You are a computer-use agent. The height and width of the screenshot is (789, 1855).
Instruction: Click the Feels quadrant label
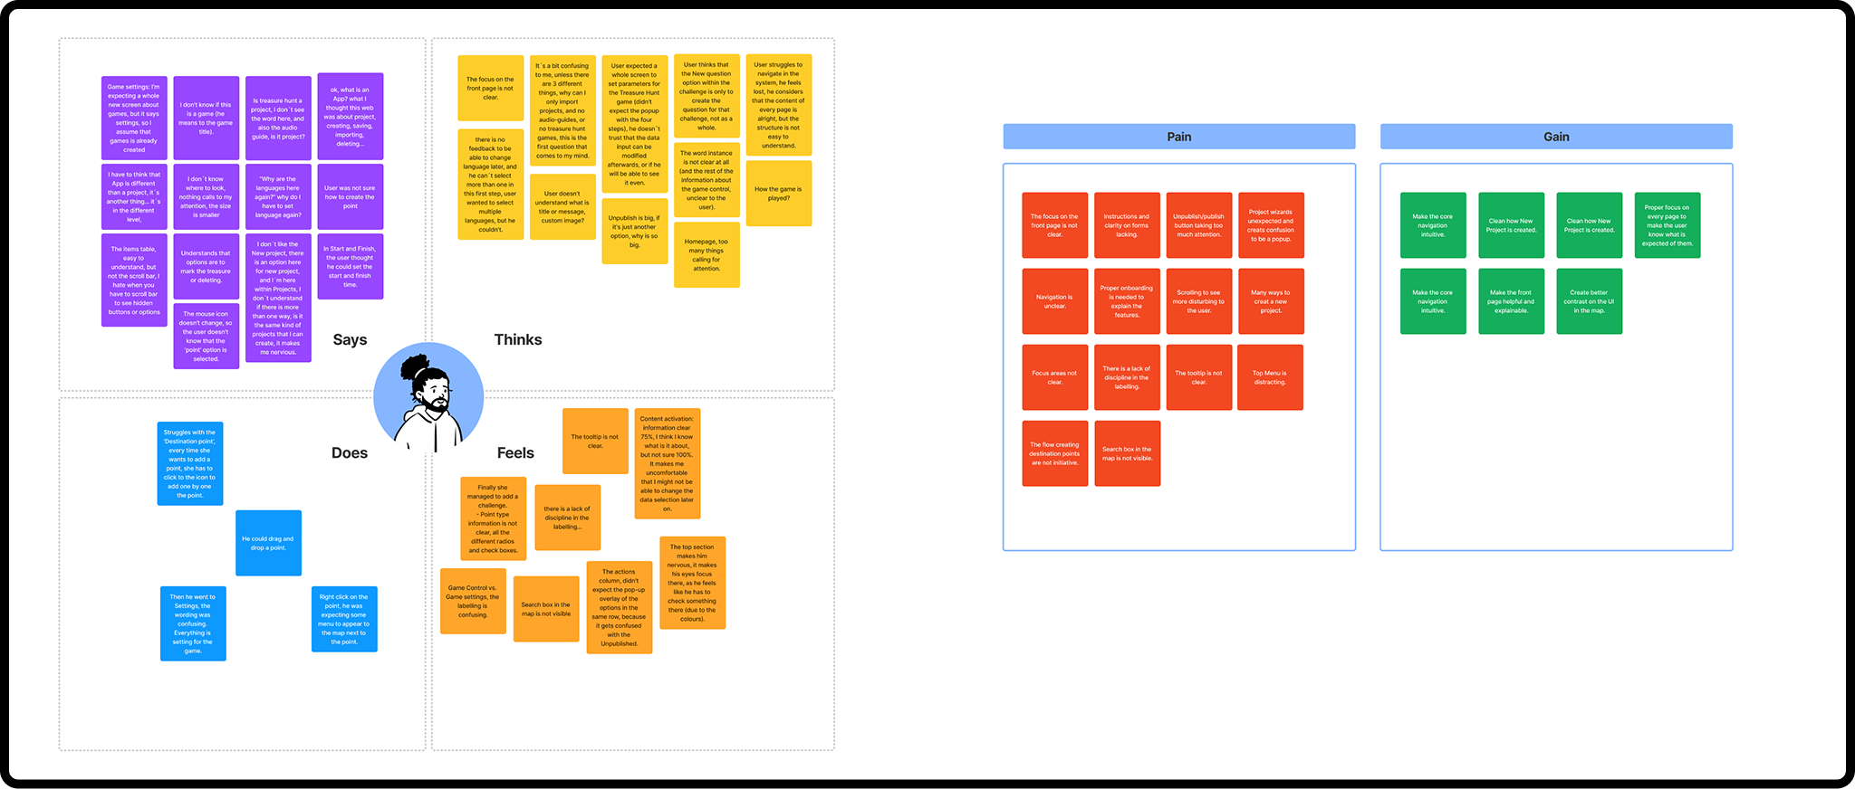[x=515, y=453]
